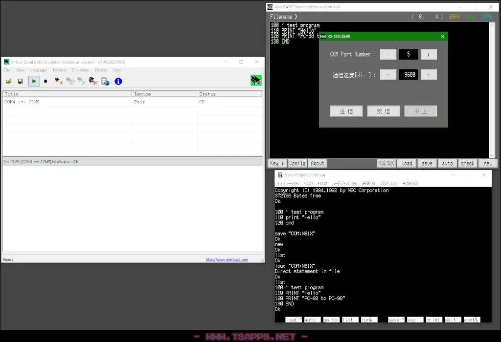501x342 pixels.
Task: Click the 送信 (send) button
Action: pos(346,111)
